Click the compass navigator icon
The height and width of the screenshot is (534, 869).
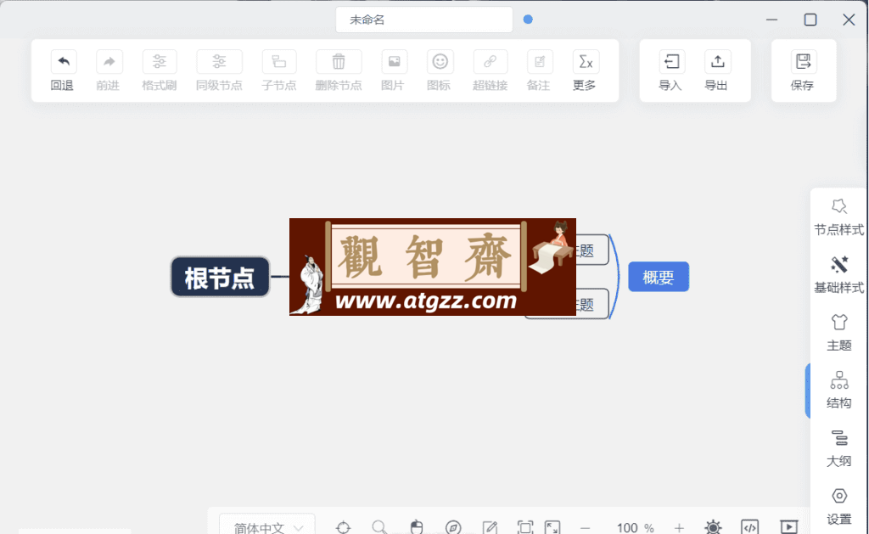[x=453, y=527]
